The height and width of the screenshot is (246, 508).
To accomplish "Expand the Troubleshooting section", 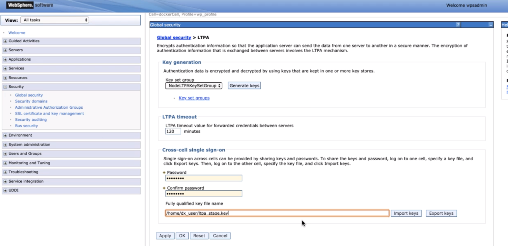I will [x=5, y=172].
